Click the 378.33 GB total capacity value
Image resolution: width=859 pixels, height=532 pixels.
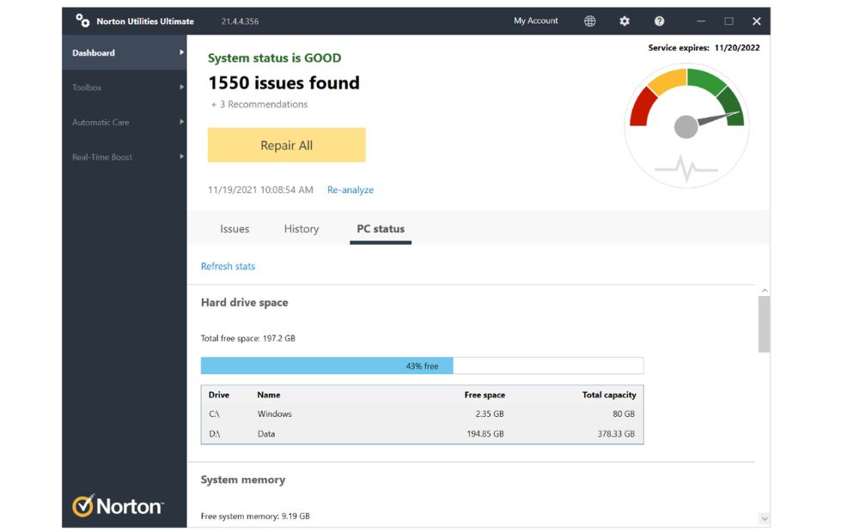(x=616, y=434)
